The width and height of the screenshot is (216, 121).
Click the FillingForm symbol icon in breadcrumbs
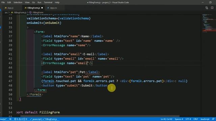(30, 12)
